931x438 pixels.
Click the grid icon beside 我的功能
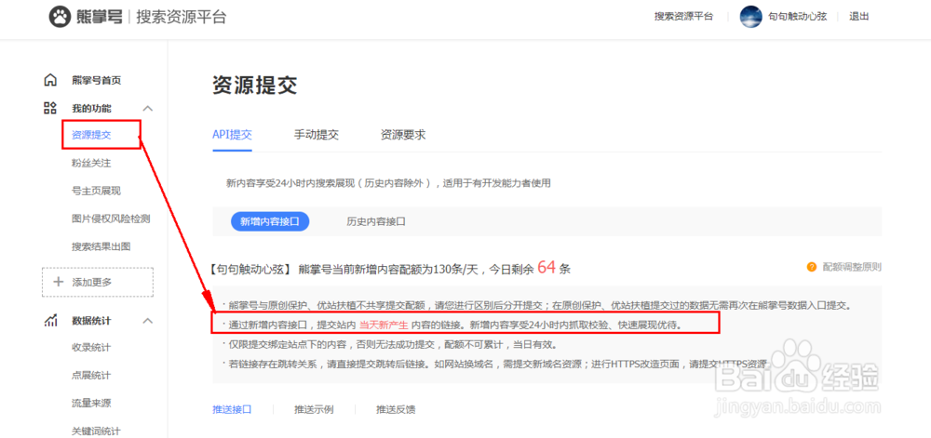click(50, 108)
